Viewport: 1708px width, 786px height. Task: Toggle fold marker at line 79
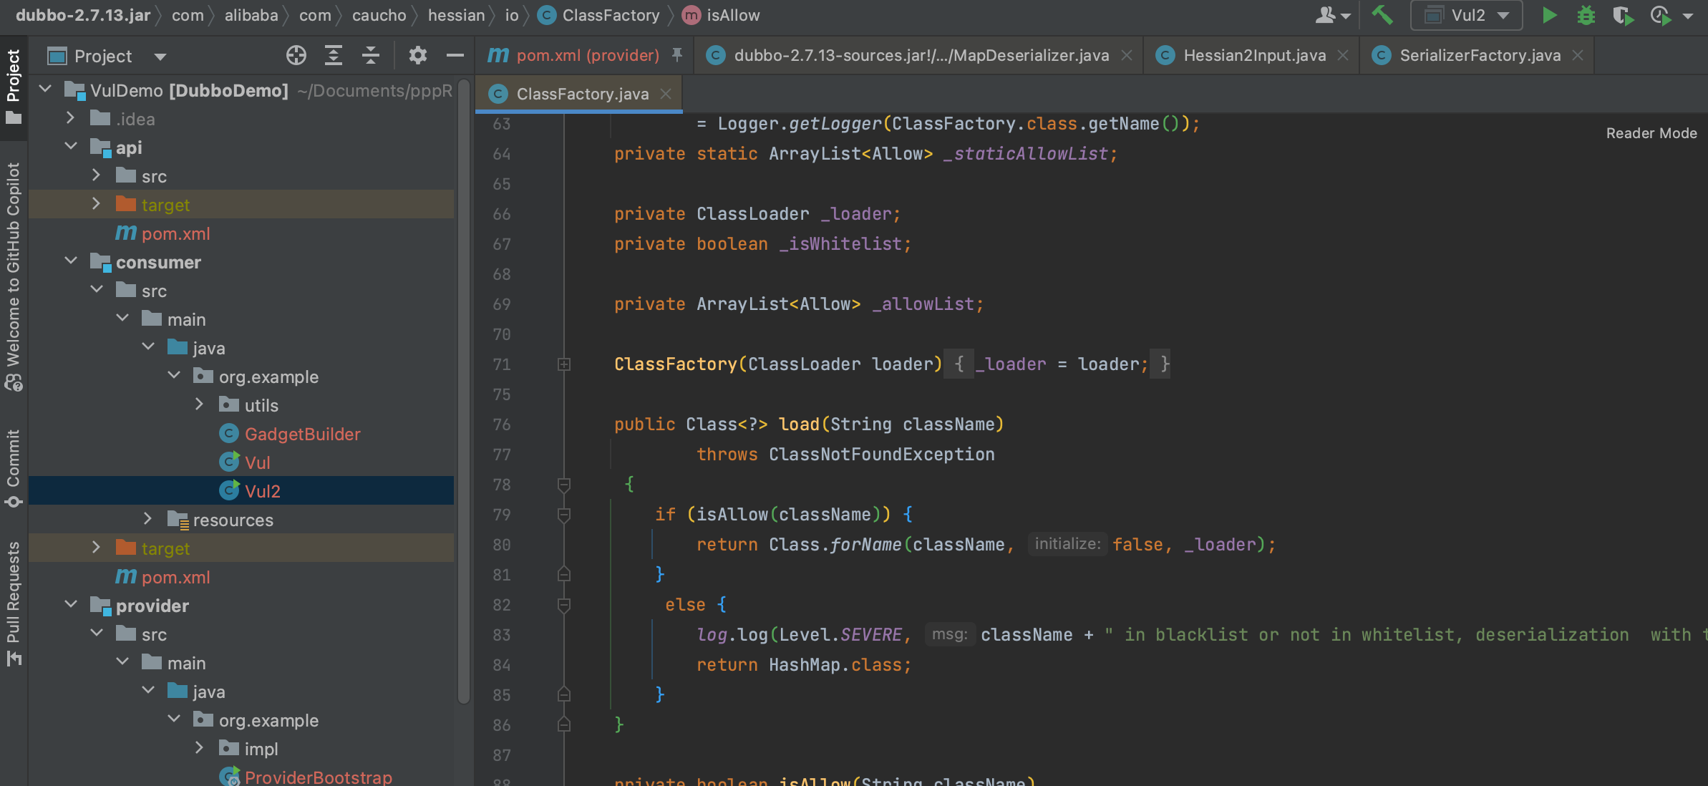click(x=564, y=515)
